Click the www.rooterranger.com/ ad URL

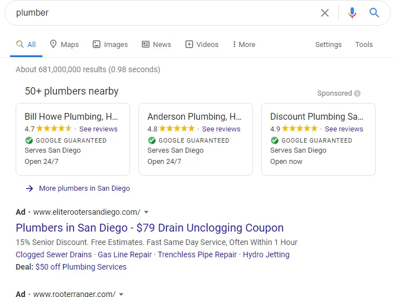point(74,294)
